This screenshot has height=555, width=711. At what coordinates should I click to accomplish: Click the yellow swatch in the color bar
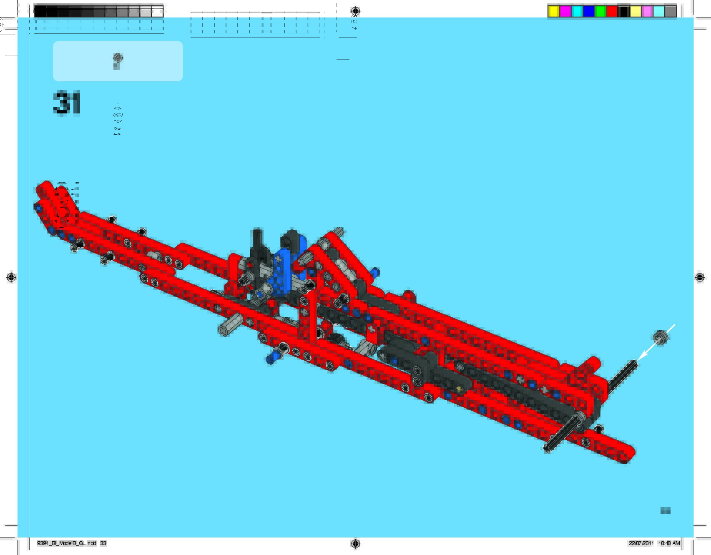pos(553,11)
